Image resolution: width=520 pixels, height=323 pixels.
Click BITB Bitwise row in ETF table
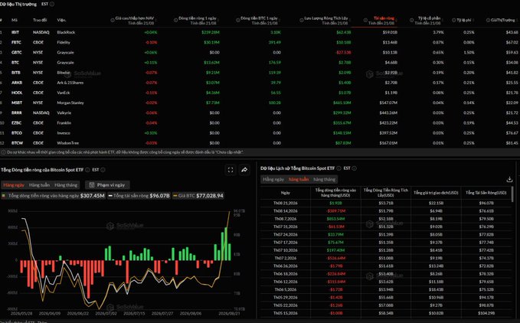tap(260, 73)
